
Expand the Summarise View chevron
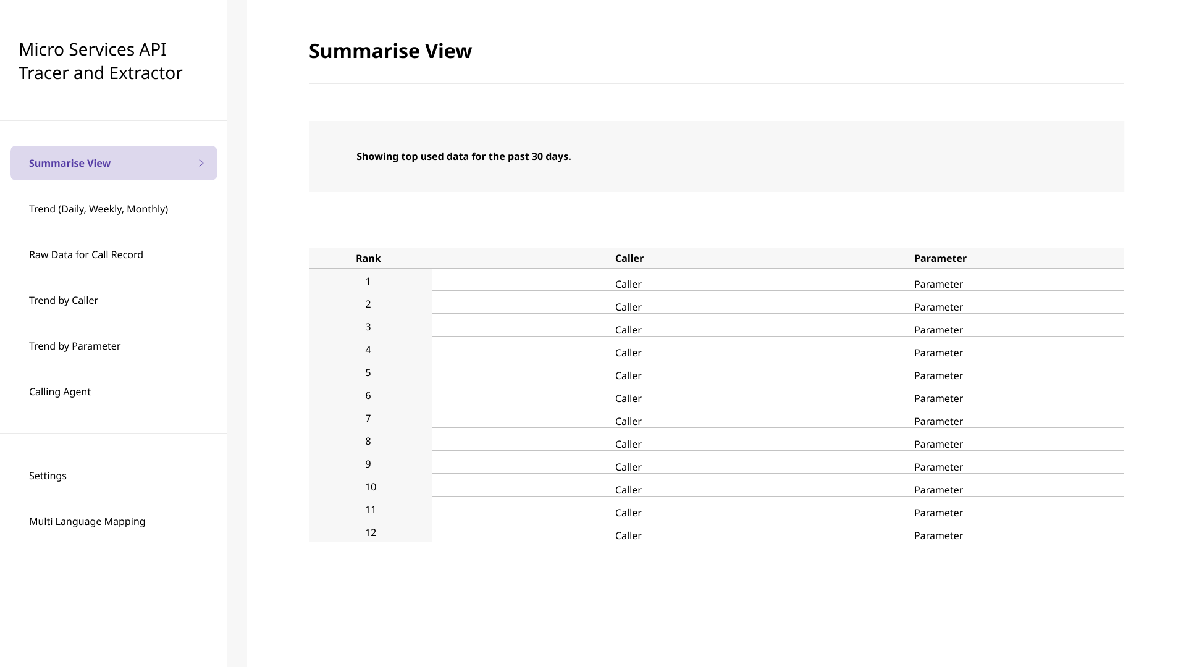(201, 163)
